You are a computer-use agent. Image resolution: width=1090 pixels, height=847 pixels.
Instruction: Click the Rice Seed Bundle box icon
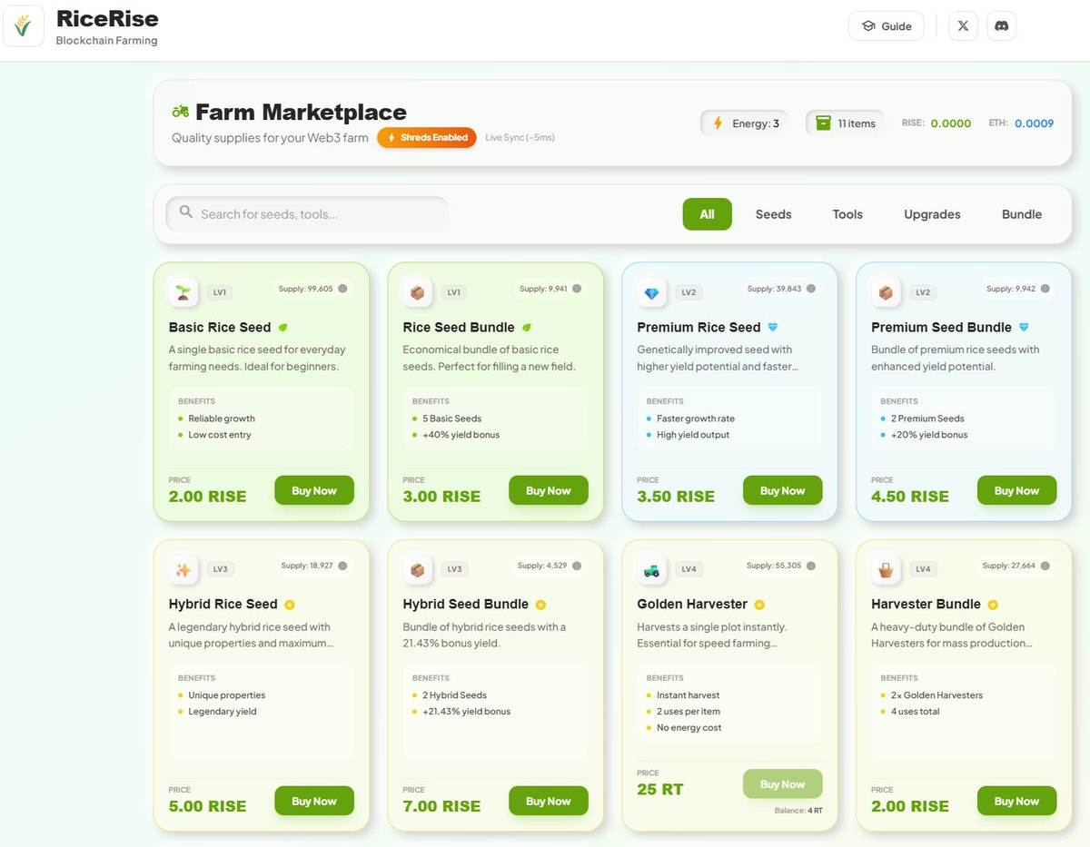point(418,292)
